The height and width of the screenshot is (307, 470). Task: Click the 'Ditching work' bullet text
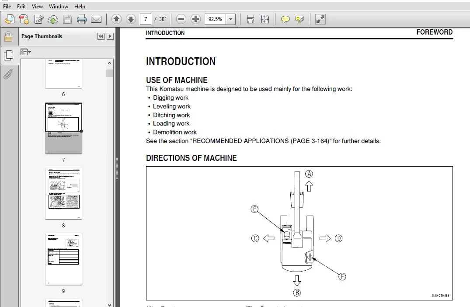(x=171, y=115)
